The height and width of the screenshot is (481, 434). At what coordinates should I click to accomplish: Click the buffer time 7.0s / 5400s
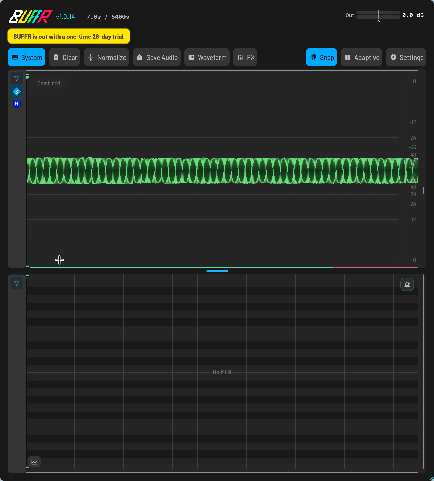(x=108, y=17)
